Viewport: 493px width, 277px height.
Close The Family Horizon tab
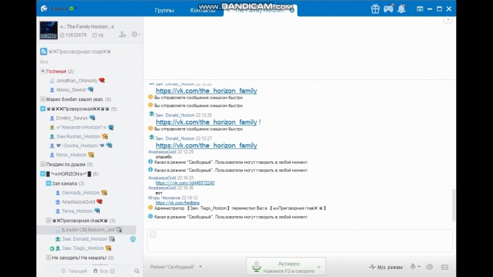click(292, 10)
